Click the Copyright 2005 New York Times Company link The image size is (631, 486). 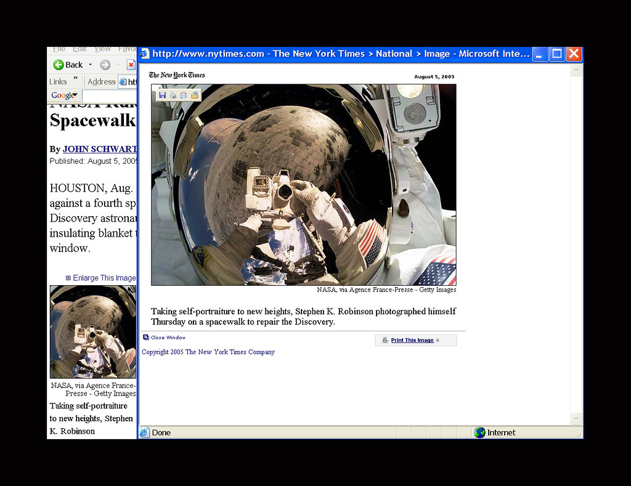[208, 352]
